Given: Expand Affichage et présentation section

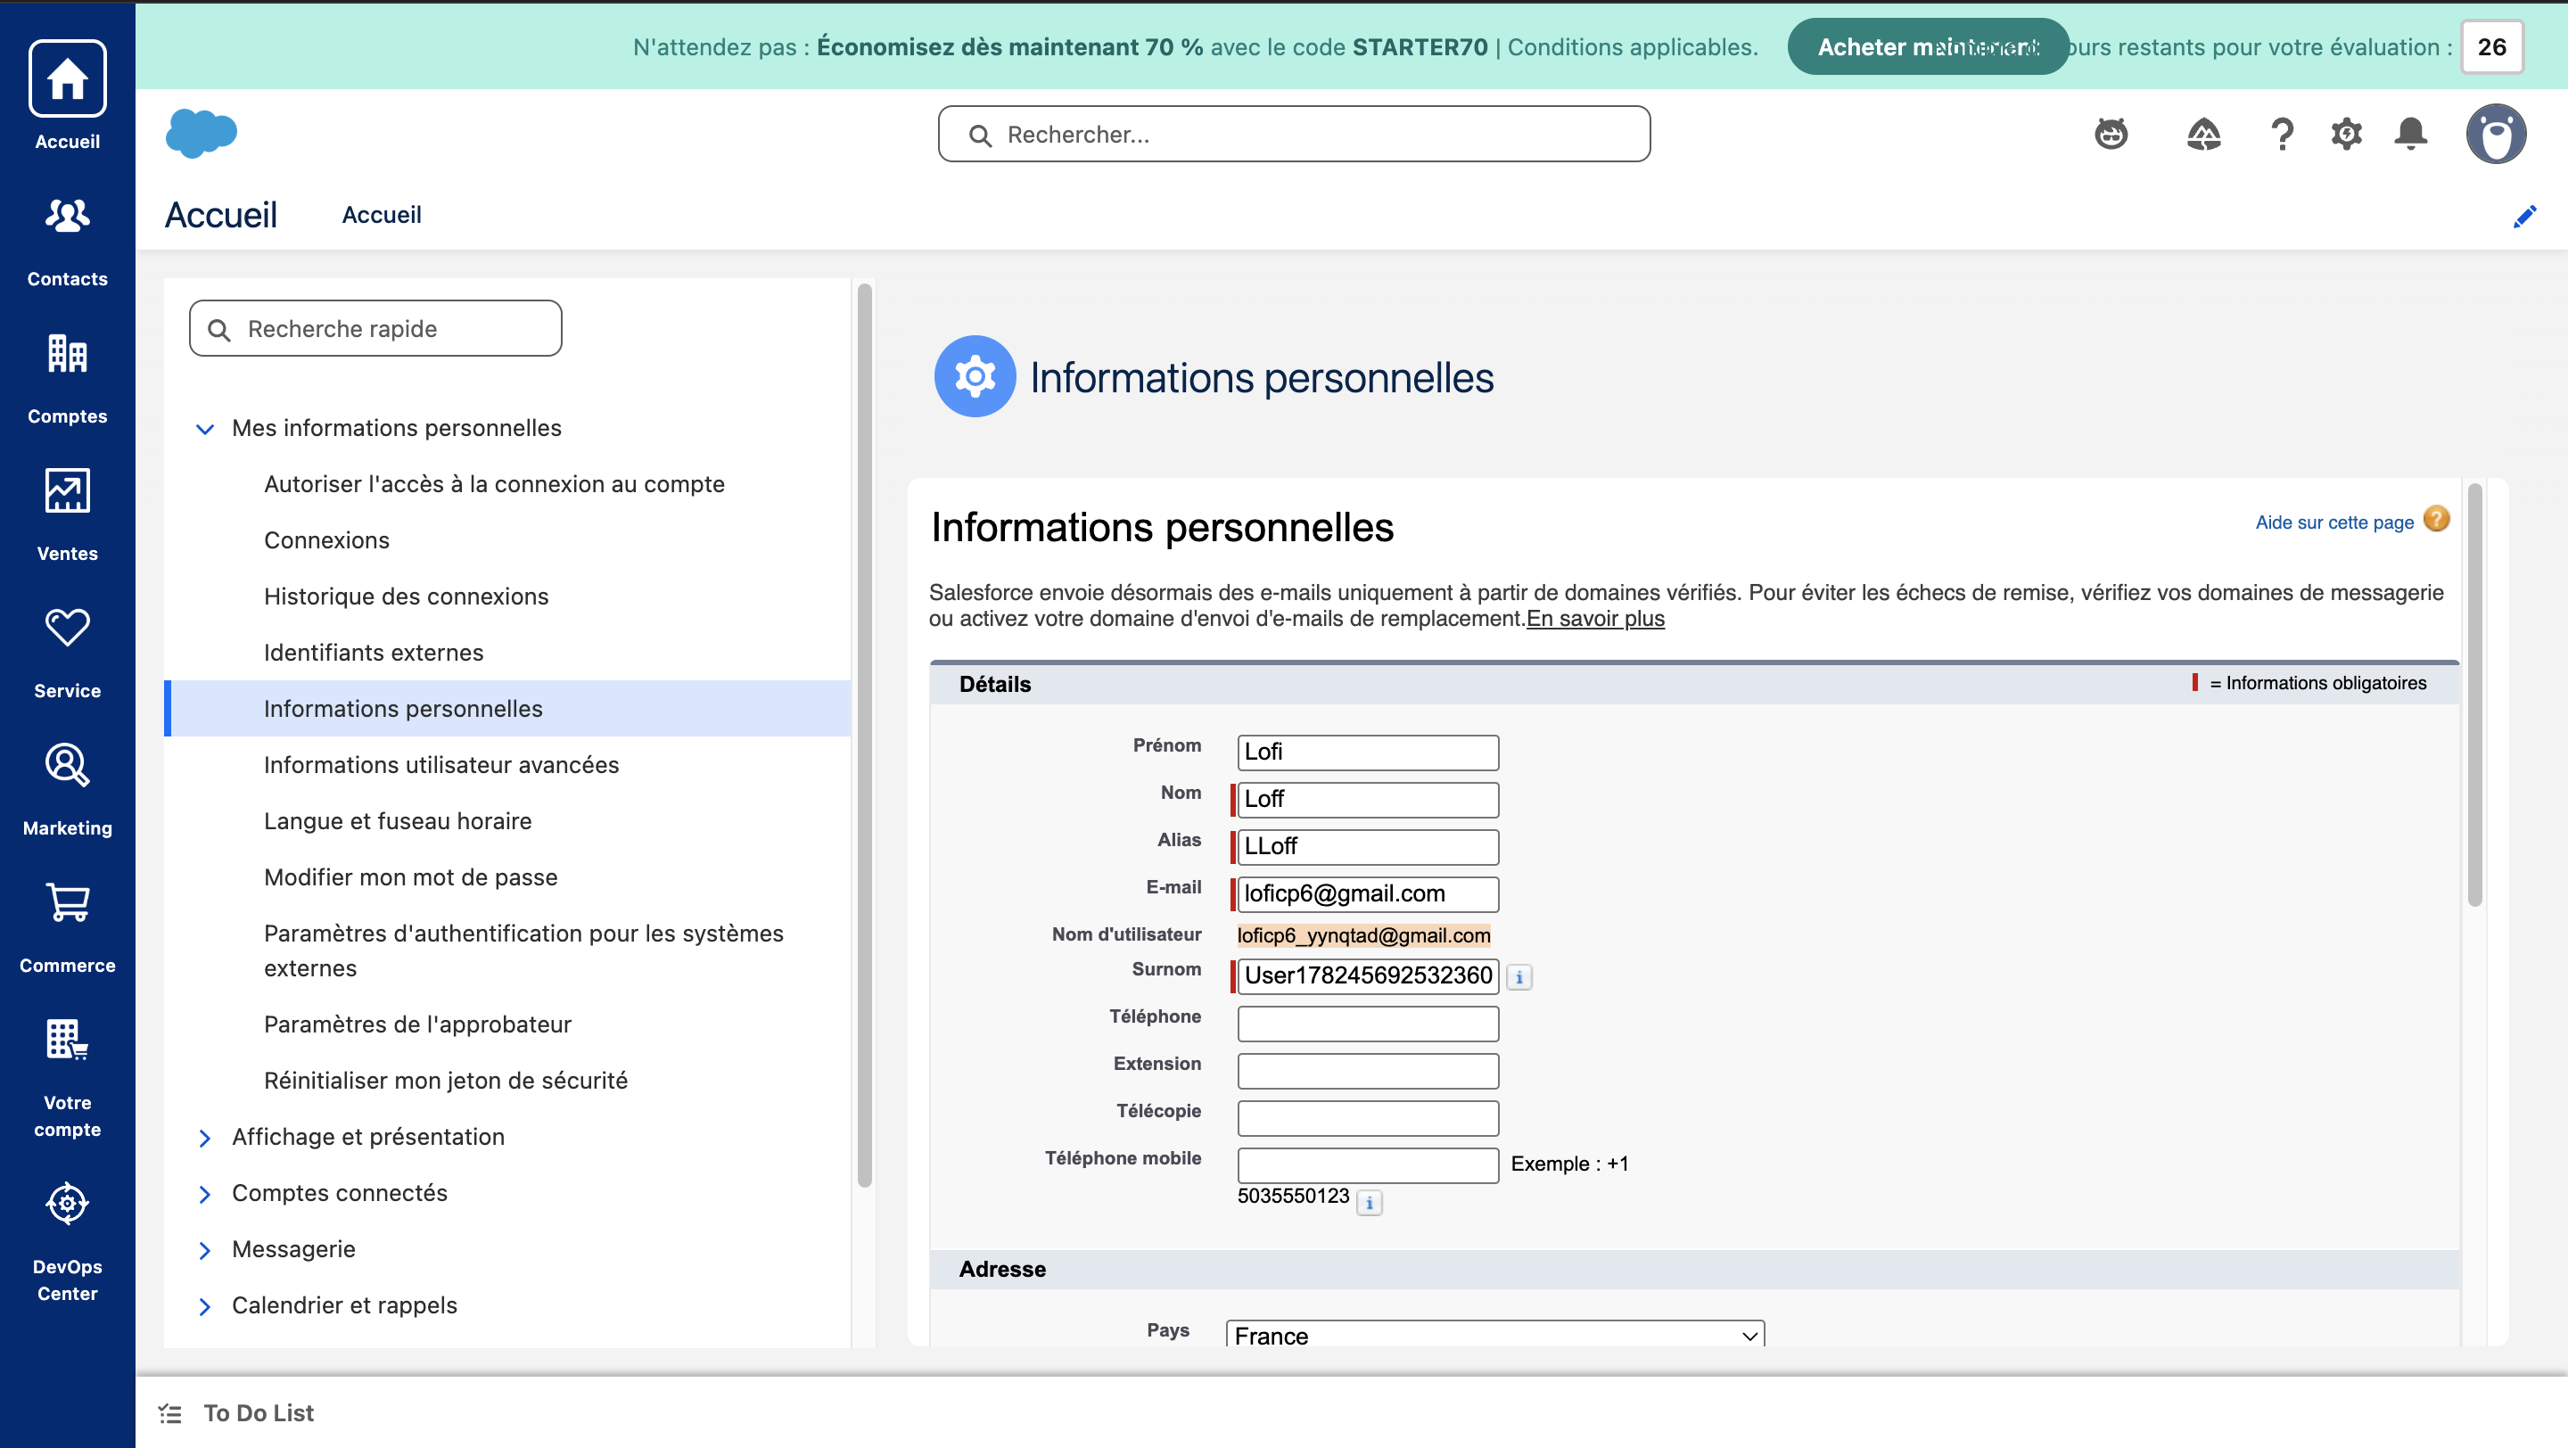Looking at the screenshot, I should (204, 1137).
